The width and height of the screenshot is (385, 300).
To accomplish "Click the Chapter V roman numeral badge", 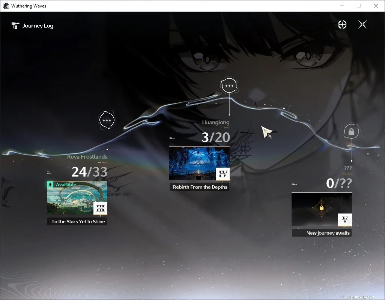I will coord(345,220).
